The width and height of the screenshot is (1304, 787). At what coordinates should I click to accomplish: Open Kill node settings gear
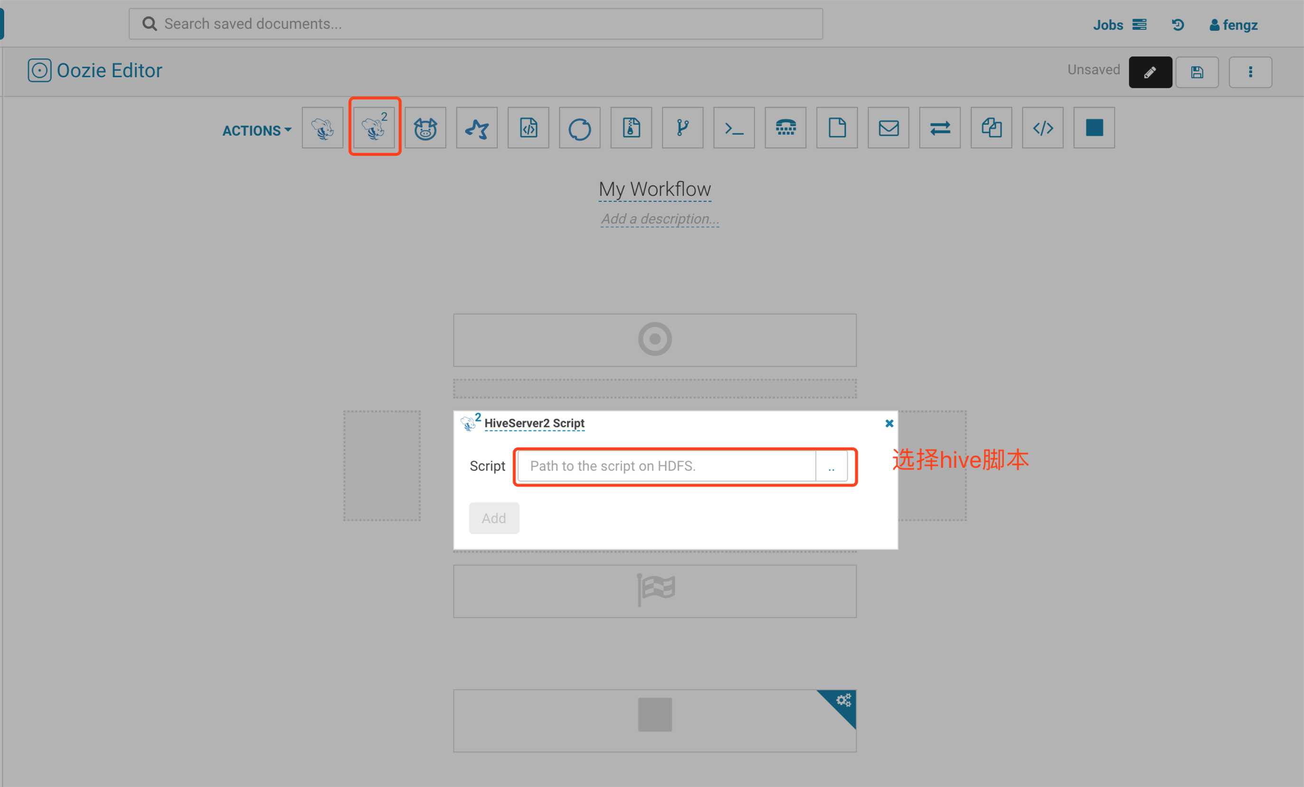pyautogui.click(x=843, y=700)
